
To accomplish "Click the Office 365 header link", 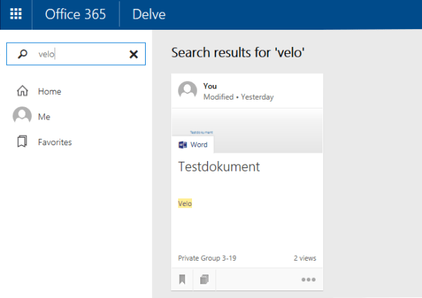I will tap(75, 14).
